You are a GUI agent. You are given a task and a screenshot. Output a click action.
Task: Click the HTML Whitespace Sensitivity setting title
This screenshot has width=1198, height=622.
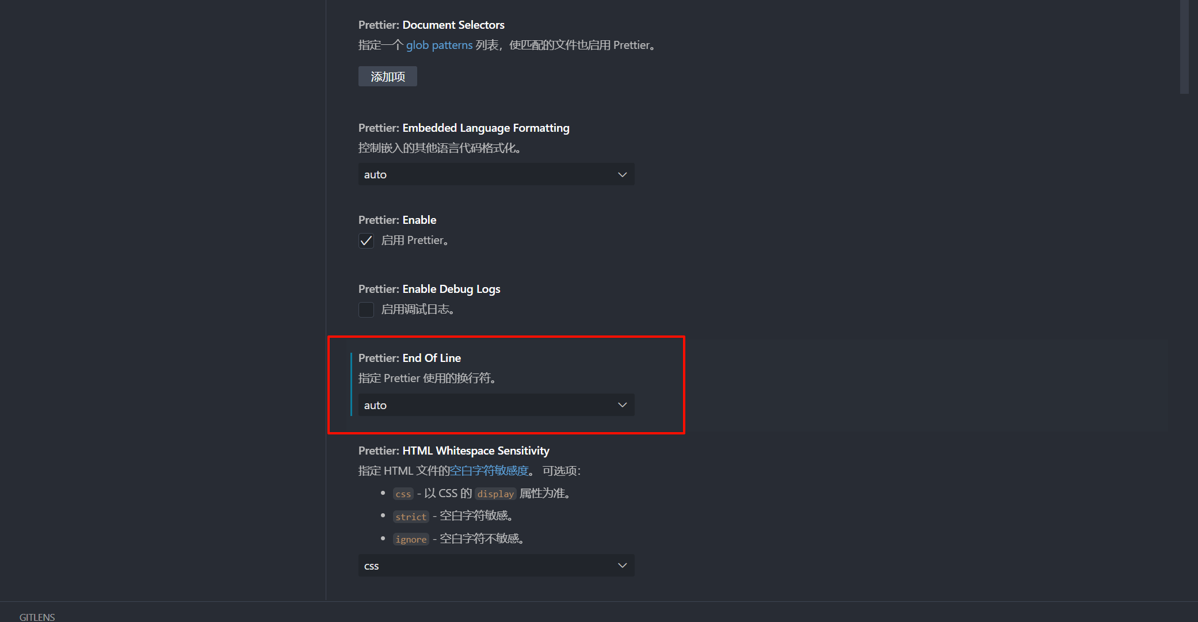click(453, 451)
